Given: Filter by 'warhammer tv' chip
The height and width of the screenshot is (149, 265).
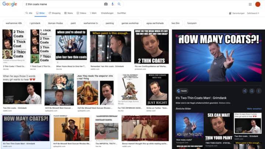Looking at the screenshot, I should pyautogui.click(x=91, y=23).
